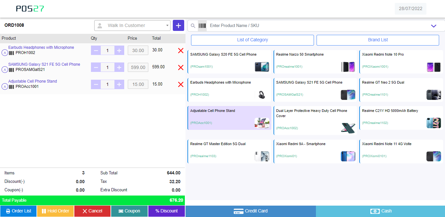Add Dual Layer Protective Heavy Duty Cover
The width and height of the screenshot is (445, 217).
pyautogui.click(x=315, y=121)
